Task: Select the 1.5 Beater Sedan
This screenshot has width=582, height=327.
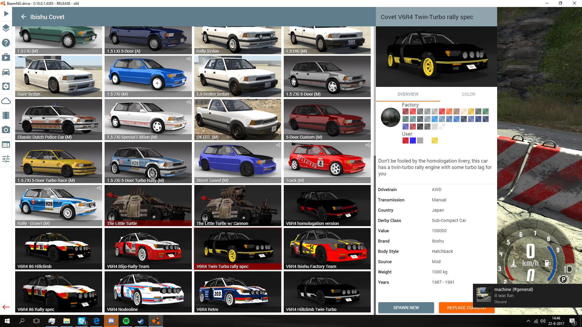Action: (x=238, y=76)
